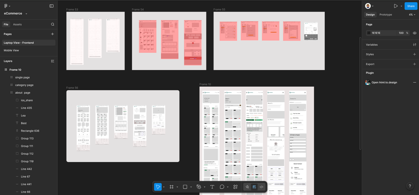Click the Share button
Viewport: 419px width, 195px height.
(x=411, y=6)
